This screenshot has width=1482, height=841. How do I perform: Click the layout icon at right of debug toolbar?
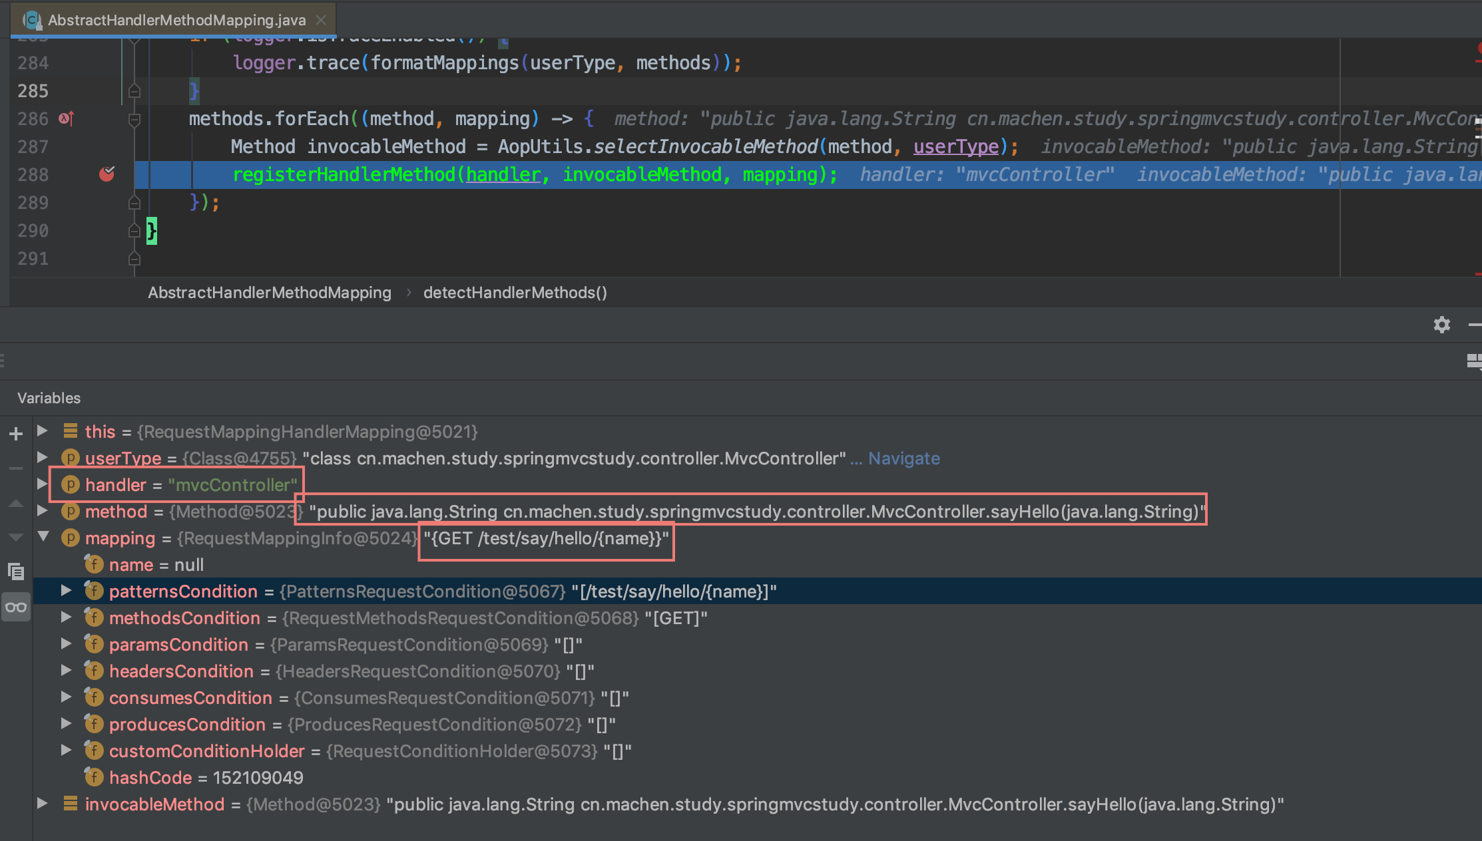[x=1474, y=361]
